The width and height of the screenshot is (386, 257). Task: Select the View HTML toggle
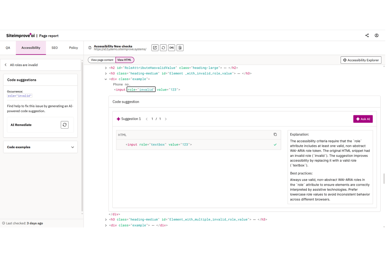point(125,60)
